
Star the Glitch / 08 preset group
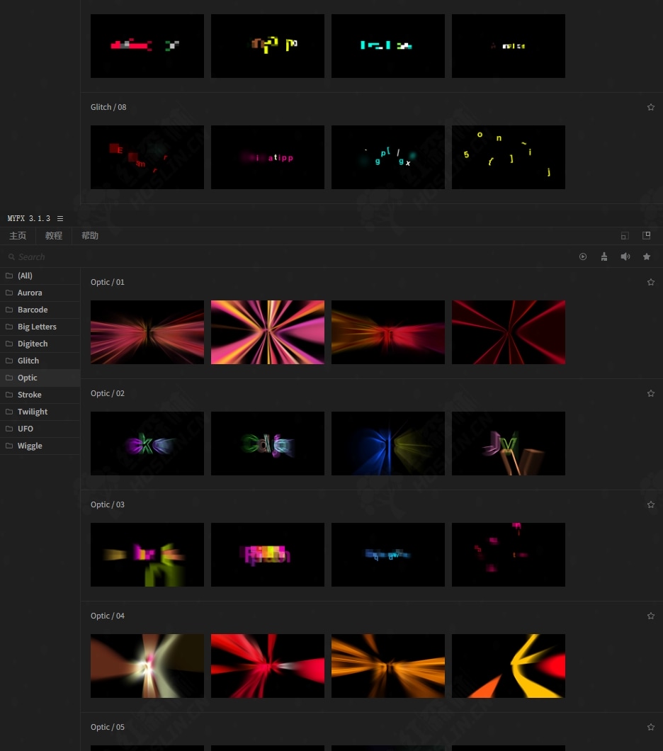[651, 107]
